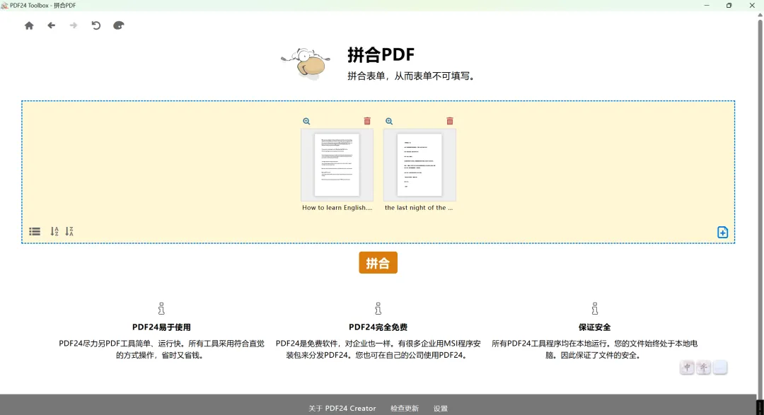Zoom preview of How to learn English file

coord(306,122)
